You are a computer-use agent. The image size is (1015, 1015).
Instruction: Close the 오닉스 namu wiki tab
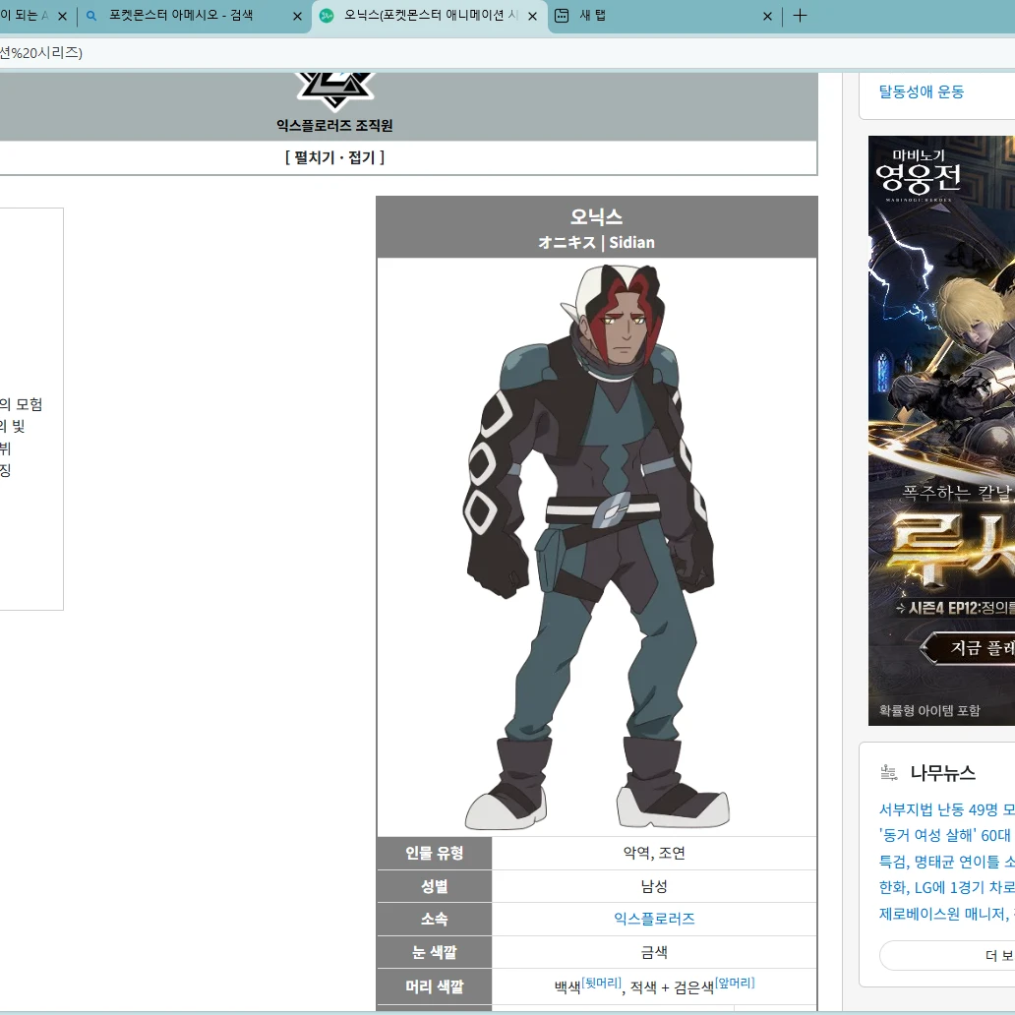pyautogui.click(x=533, y=16)
